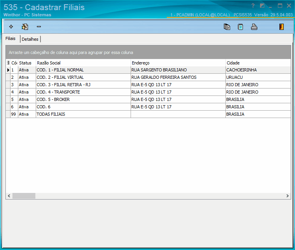The width and height of the screenshot is (295, 250).
Task: Sort by the Endereço column header
Action: [178, 63]
